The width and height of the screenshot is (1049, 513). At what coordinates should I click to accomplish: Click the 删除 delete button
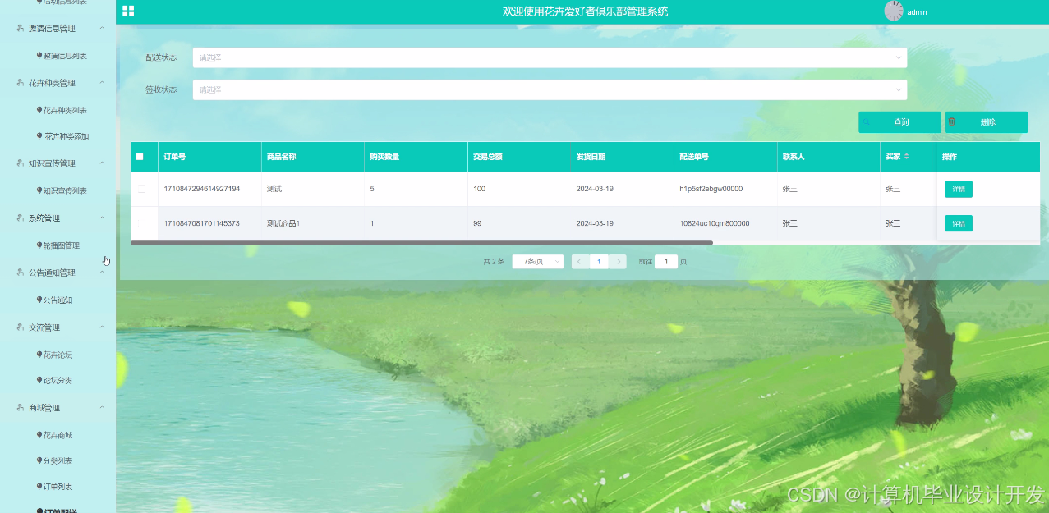[x=987, y=121]
